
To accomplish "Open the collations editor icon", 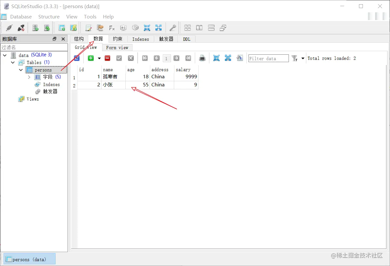I will pos(123,28).
